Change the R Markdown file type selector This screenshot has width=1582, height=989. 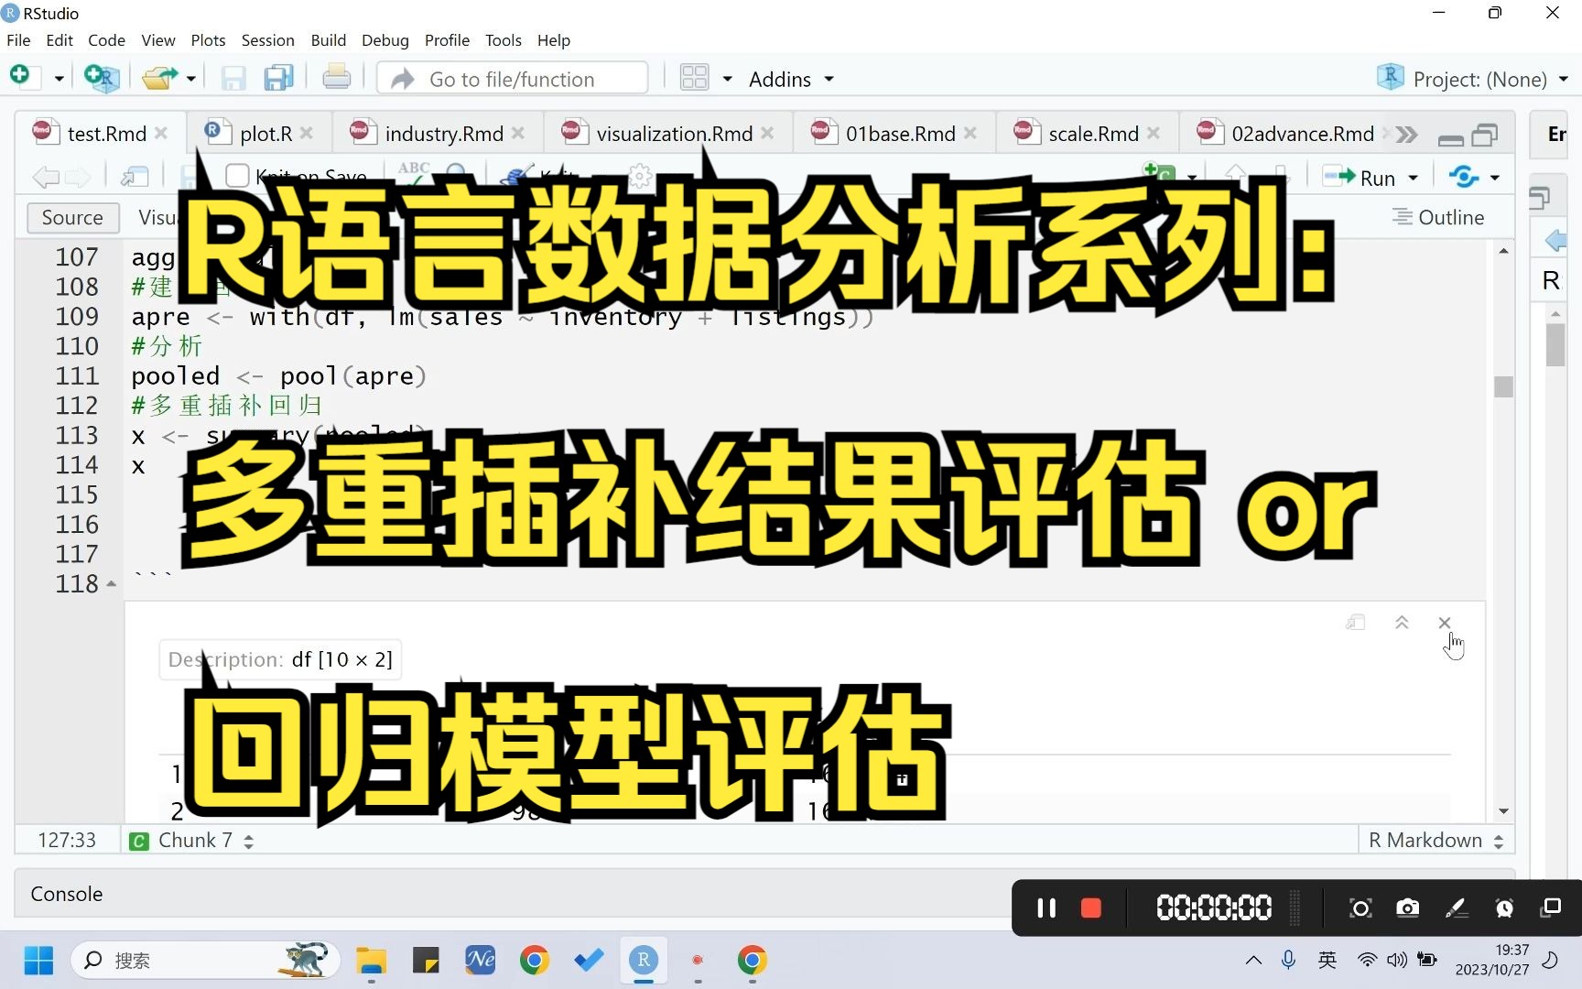[1436, 841]
